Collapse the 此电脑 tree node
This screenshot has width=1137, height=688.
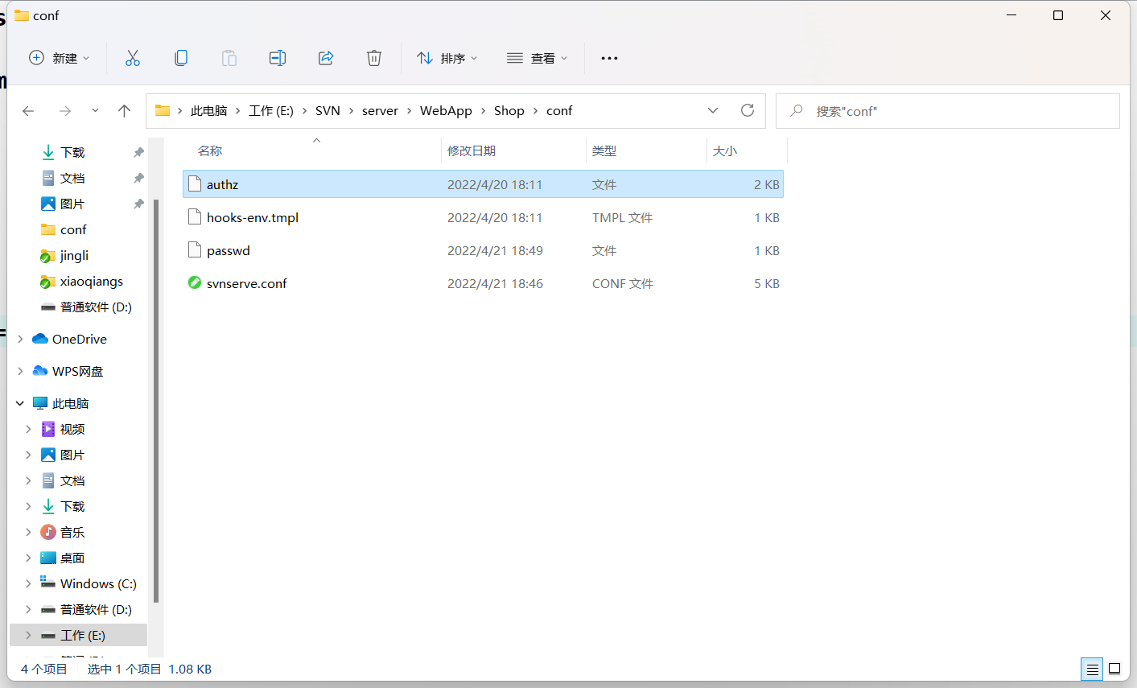[x=20, y=403]
